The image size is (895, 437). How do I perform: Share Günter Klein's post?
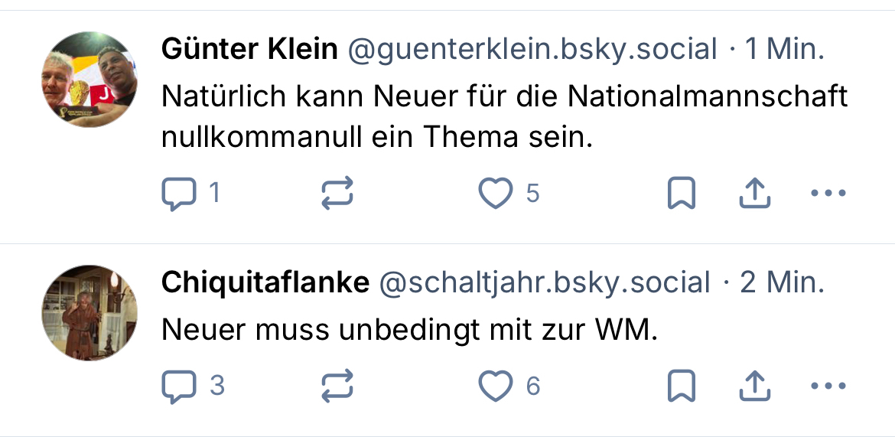[754, 194]
